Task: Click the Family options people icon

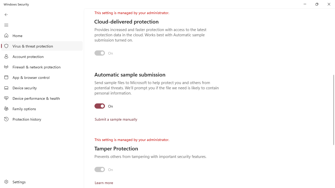Action: click(x=6, y=109)
